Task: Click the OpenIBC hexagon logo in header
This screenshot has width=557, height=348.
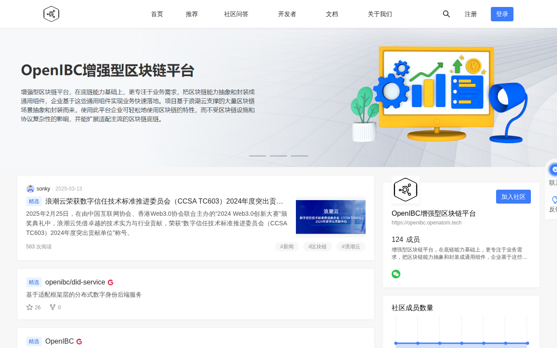Action: tap(51, 14)
